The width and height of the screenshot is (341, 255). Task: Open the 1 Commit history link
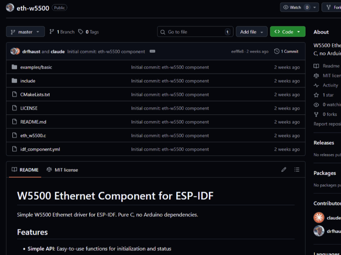pos(286,51)
